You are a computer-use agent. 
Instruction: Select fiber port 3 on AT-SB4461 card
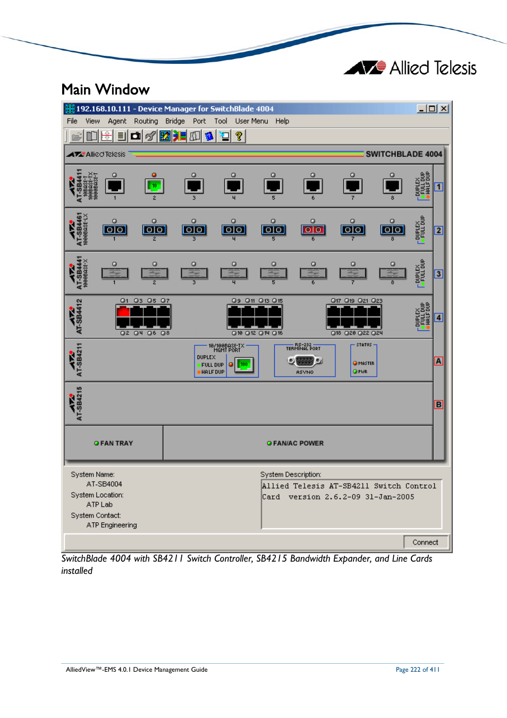point(194,230)
